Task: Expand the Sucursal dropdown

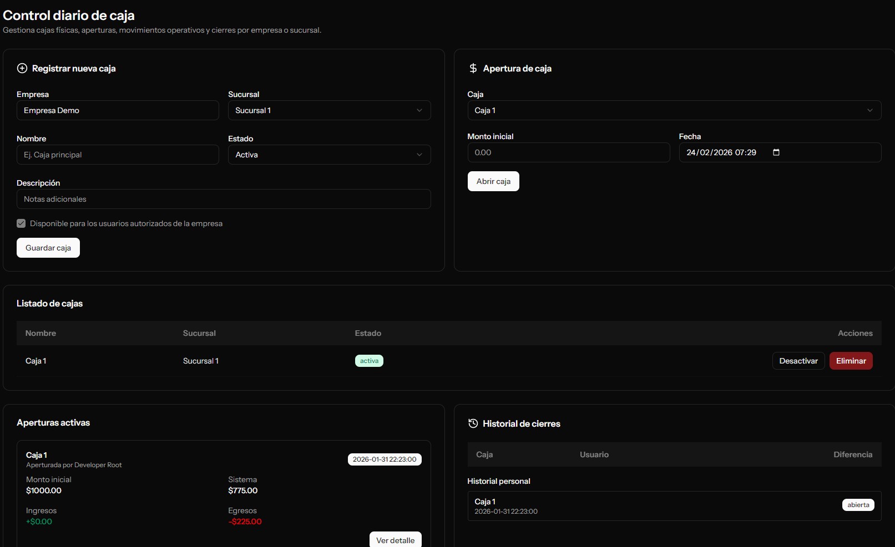Action: 329,110
